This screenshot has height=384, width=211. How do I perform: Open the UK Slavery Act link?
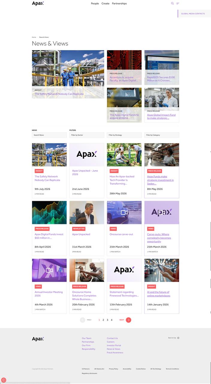click(99, 369)
